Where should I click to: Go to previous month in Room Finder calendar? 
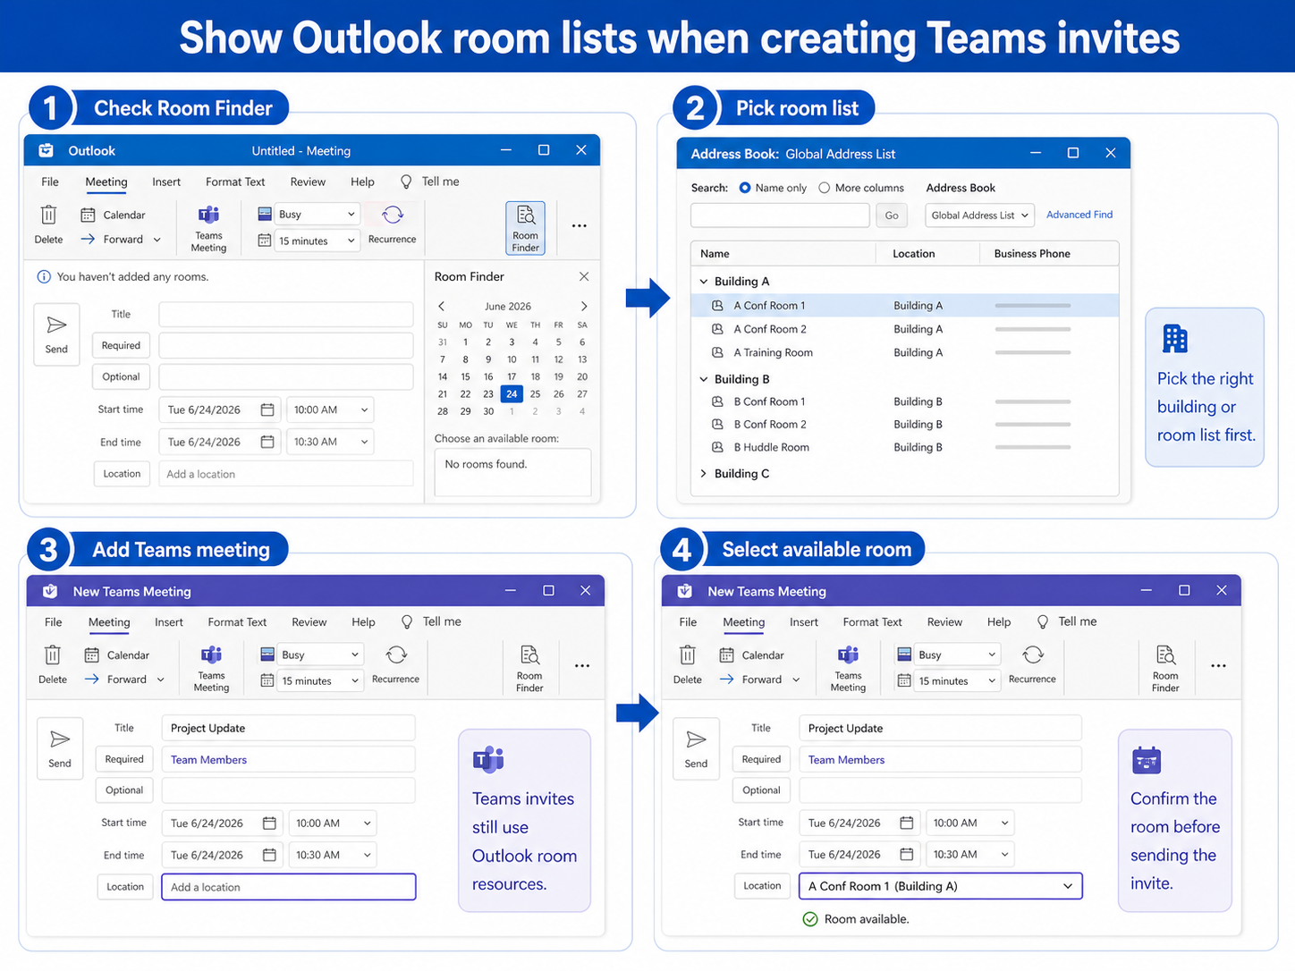coord(441,306)
